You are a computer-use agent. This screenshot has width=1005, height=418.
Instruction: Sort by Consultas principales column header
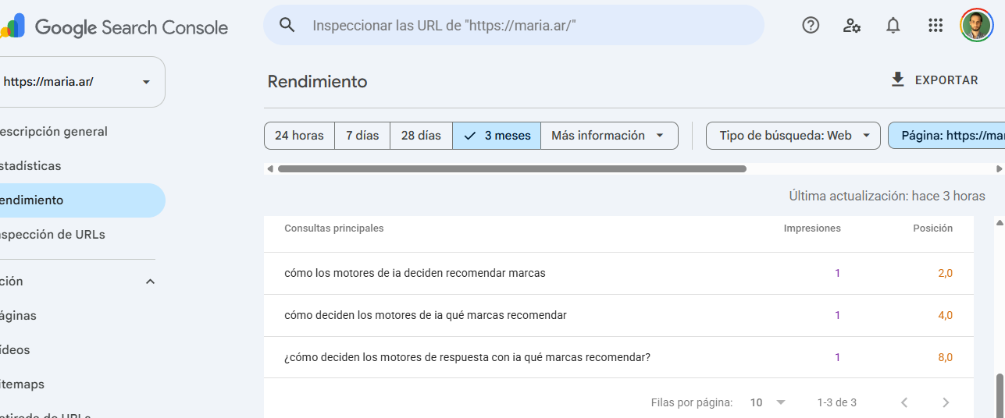point(333,228)
